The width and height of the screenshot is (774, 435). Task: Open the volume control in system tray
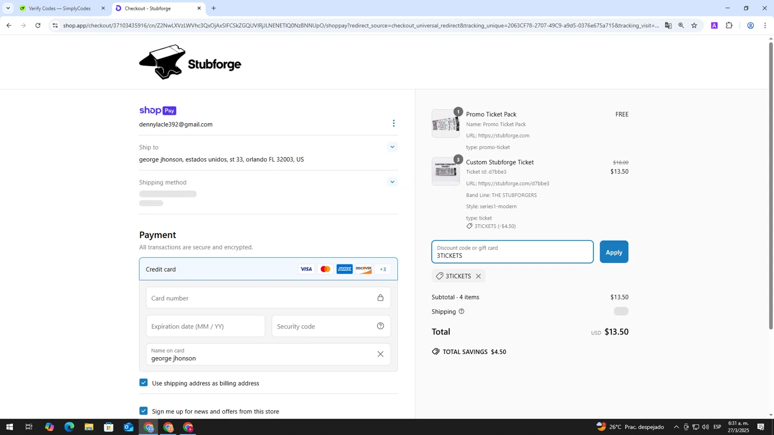point(705,427)
